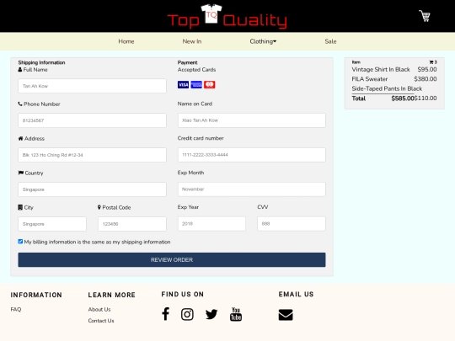Screen dimensions: 455x341
Task: Focus the Exp Year input field
Action: 211,224
